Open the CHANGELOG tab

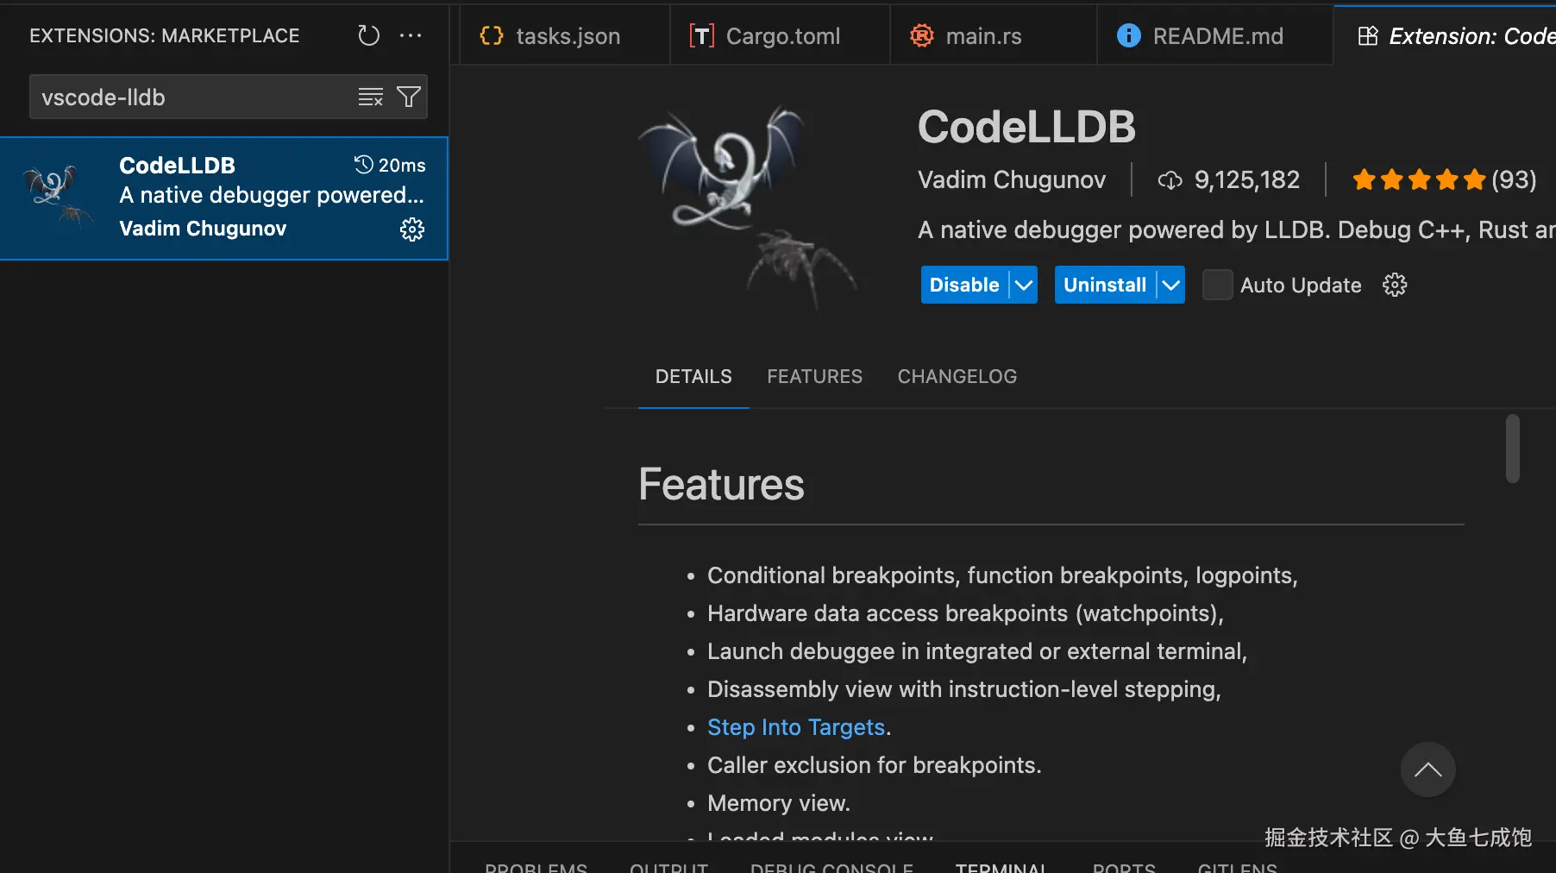point(957,376)
